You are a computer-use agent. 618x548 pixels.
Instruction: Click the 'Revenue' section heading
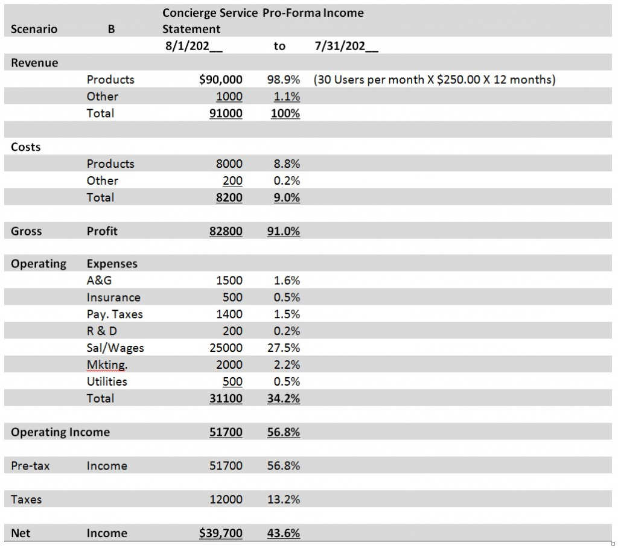pos(34,63)
